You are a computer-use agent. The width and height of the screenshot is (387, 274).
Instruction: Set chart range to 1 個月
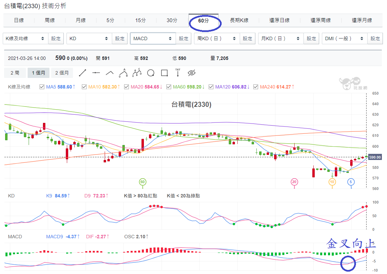[x=39, y=73]
